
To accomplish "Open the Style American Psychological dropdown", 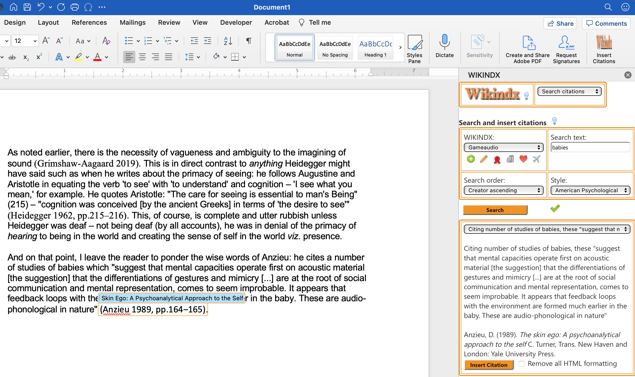I will point(590,190).
